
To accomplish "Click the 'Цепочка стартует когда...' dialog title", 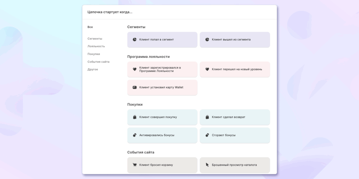I will (x=110, y=12).
